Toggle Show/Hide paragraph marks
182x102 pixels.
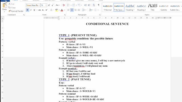click(99, 5)
